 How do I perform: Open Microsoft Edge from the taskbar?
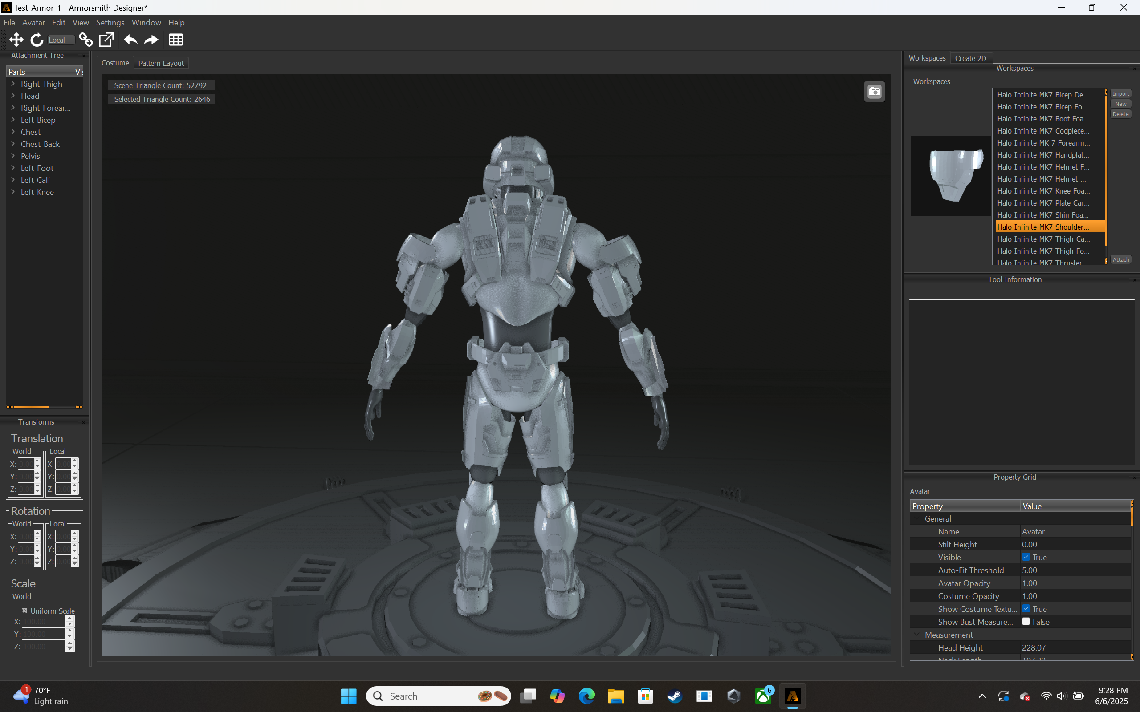pos(586,696)
